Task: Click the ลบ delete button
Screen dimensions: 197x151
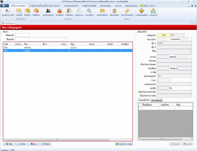Action: click(33, 144)
